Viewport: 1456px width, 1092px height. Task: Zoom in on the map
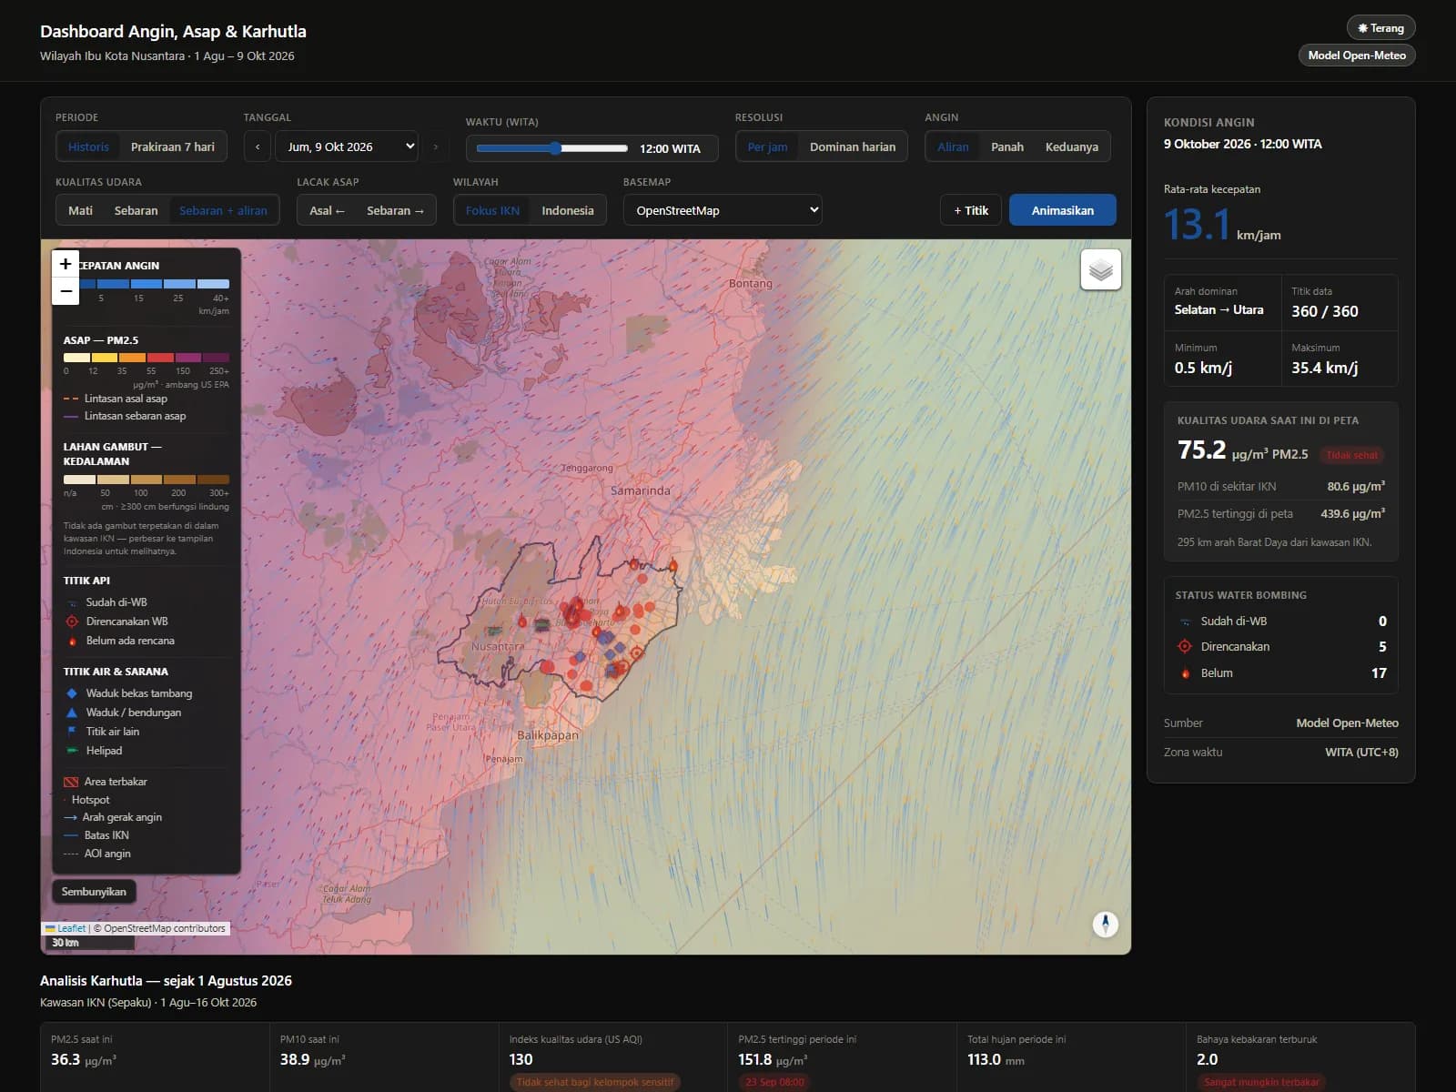coord(66,264)
